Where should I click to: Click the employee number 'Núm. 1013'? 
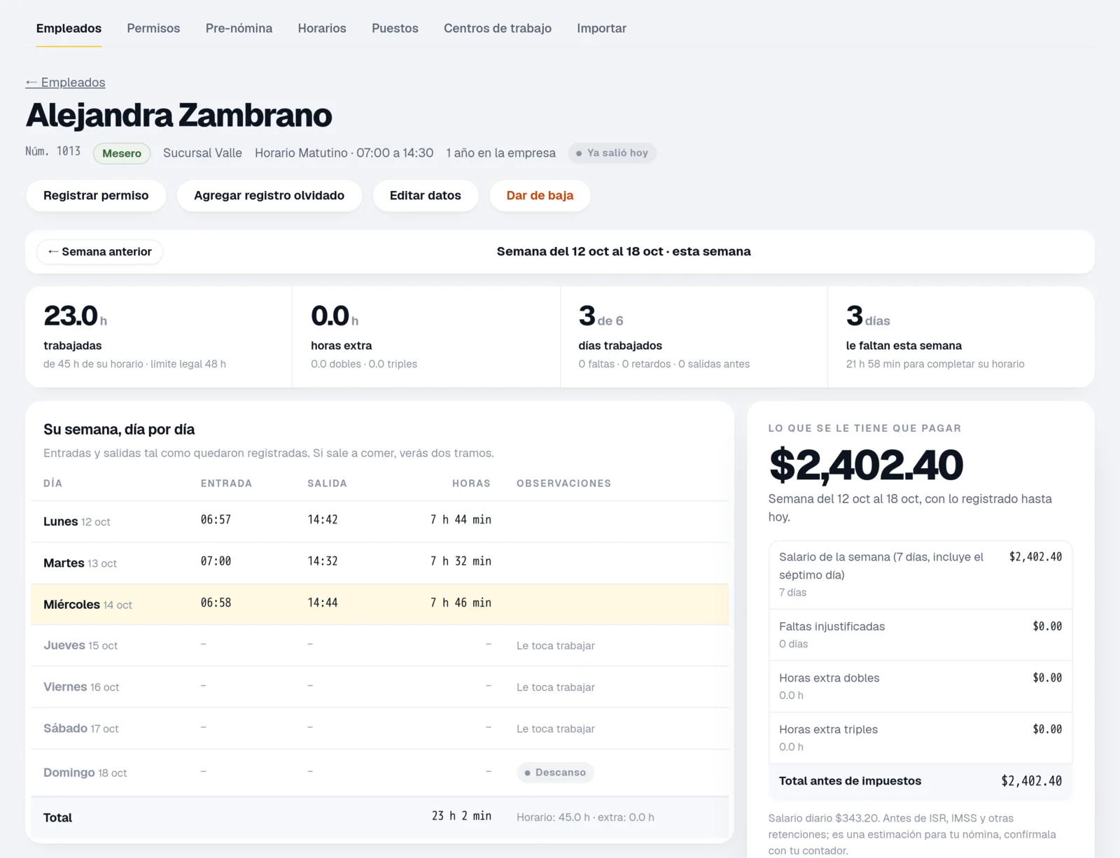(52, 152)
